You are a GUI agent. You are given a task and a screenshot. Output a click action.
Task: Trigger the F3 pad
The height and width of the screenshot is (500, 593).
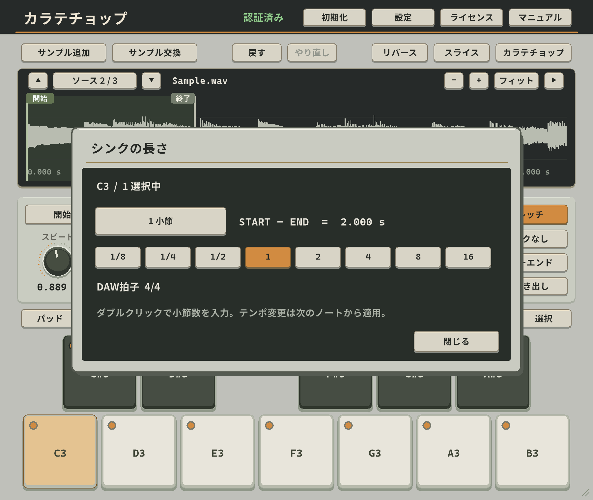tap(296, 451)
